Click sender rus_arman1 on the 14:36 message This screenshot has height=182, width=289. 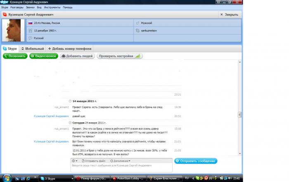coord(62,107)
